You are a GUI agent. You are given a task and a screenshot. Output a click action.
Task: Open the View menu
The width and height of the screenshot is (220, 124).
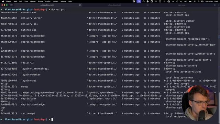(x=26, y=1)
